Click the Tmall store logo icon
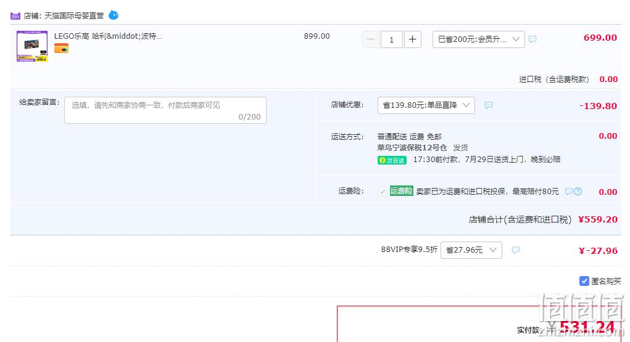This screenshot has height=342, width=630. (x=15, y=16)
